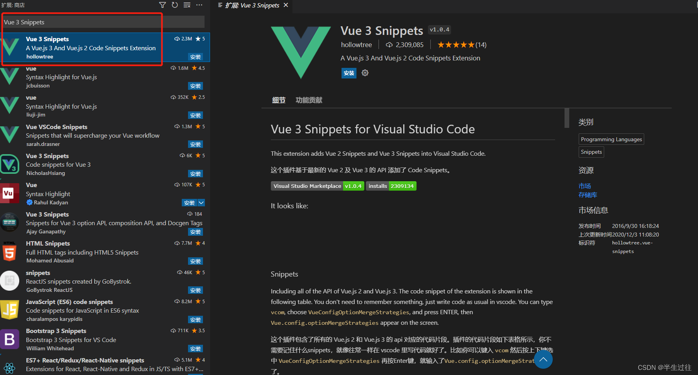Open the extensions panel more actions menu

tap(199, 5)
